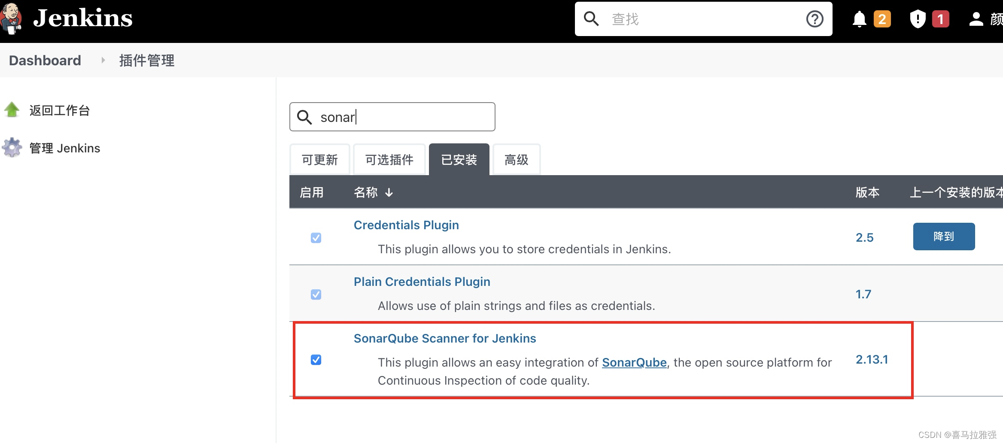The image size is (1003, 443).
Task: Open the security shield warning icon
Action: 918,19
